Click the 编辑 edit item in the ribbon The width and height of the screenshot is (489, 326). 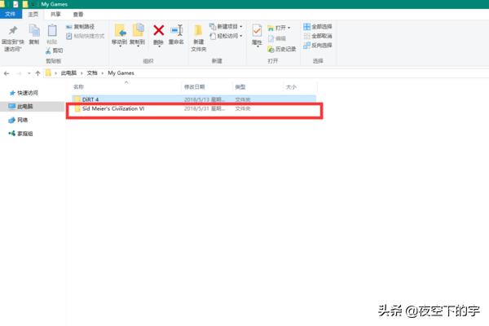tap(277, 38)
